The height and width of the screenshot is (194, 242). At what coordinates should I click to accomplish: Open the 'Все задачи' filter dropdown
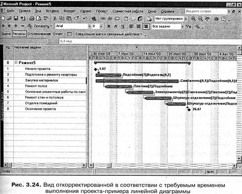tap(182, 27)
